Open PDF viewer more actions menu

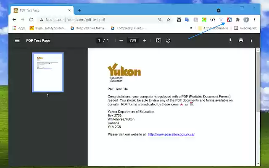pos(251,40)
